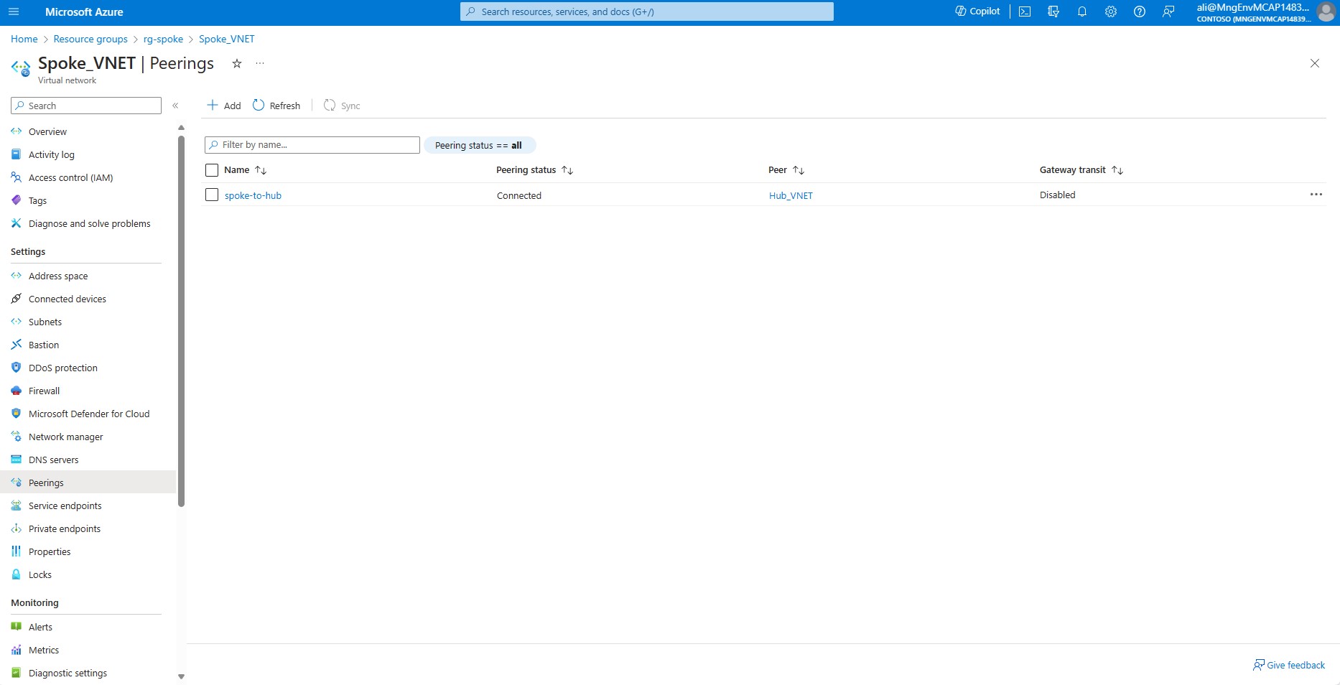Viewport: 1340px width, 685px height.
Task: Click the Alerts icon
Action: pos(17,627)
